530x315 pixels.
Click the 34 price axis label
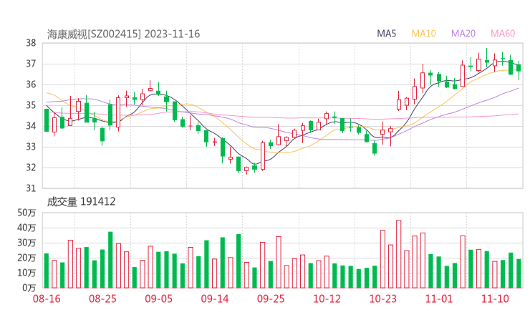tap(32, 126)
